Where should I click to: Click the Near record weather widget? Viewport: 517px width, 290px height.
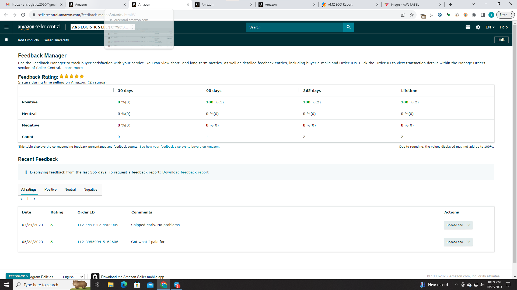pos(434,285)
